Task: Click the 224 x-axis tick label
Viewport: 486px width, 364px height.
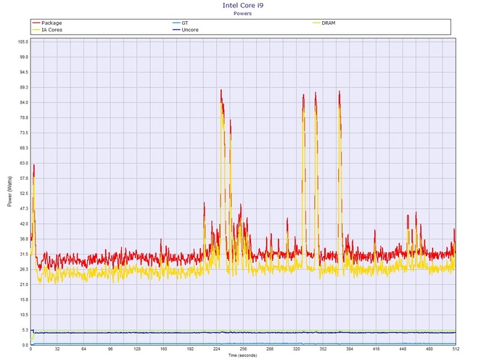Action: coord(217,349)
